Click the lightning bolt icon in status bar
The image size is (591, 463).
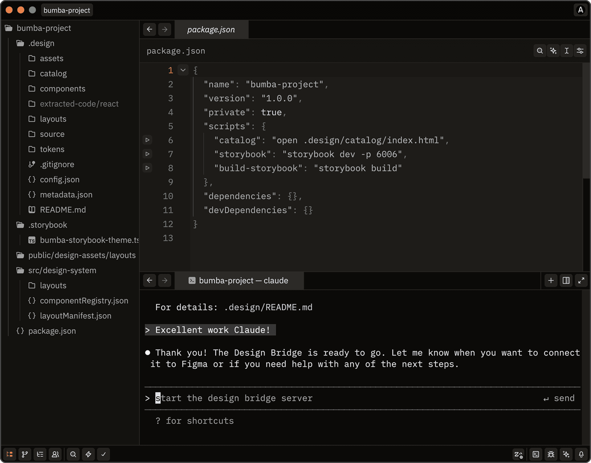[88, 454]
